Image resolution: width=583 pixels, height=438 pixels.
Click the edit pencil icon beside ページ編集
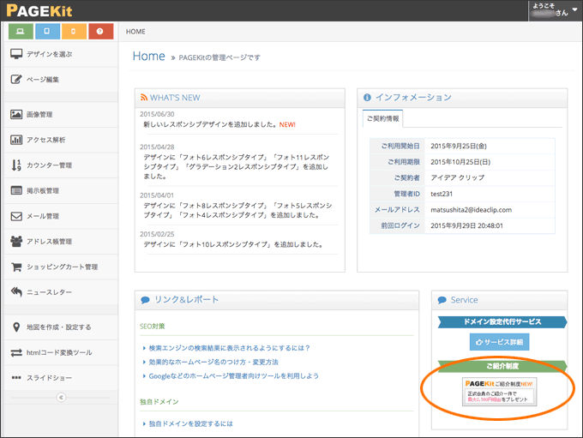pyautogui.click(x=16, y=79)
